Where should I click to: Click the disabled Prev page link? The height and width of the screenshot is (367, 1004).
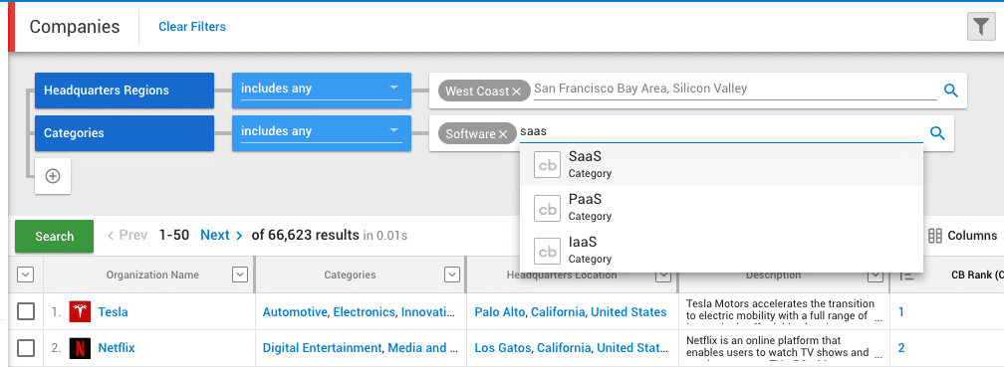127,235
